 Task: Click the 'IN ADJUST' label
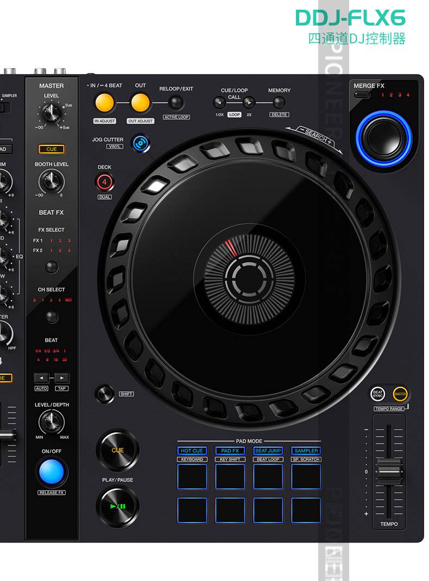point(105,121)
